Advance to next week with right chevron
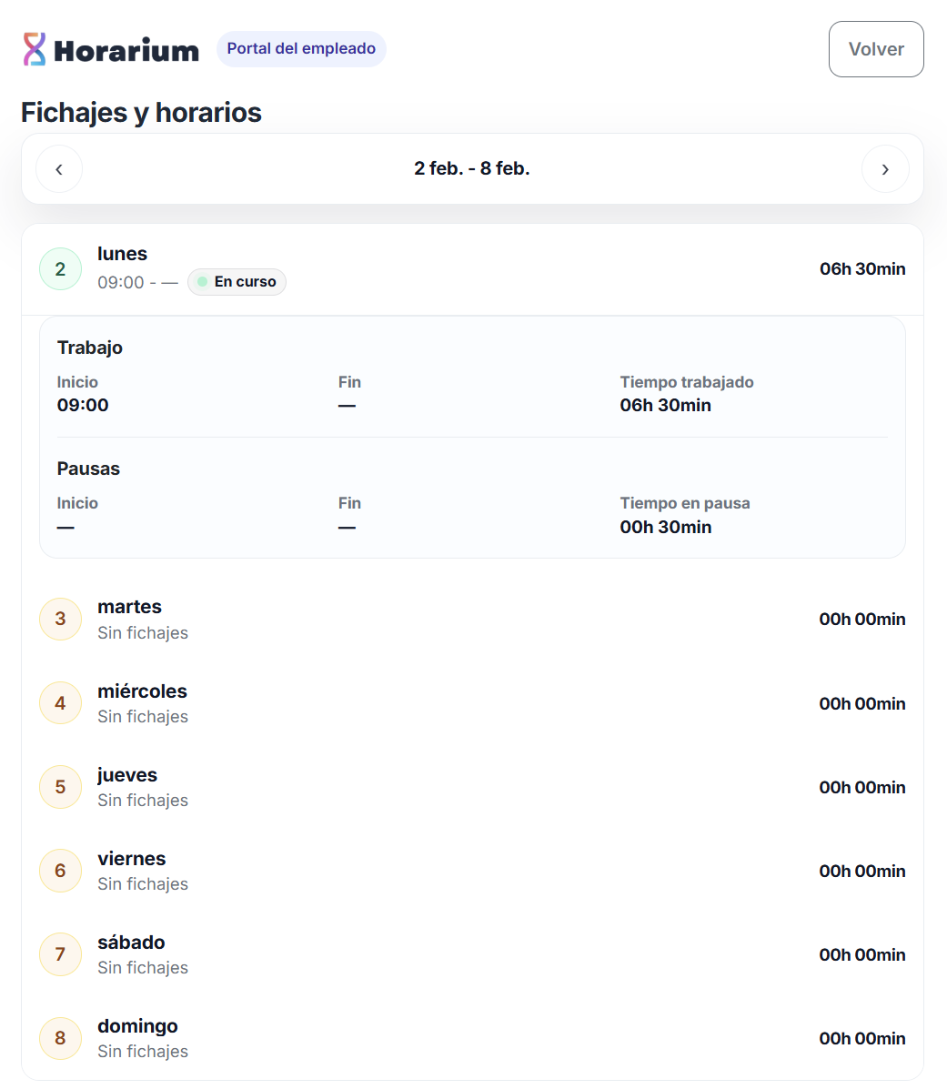This screenshot has width=947, height=1089. tap(884, 169)
